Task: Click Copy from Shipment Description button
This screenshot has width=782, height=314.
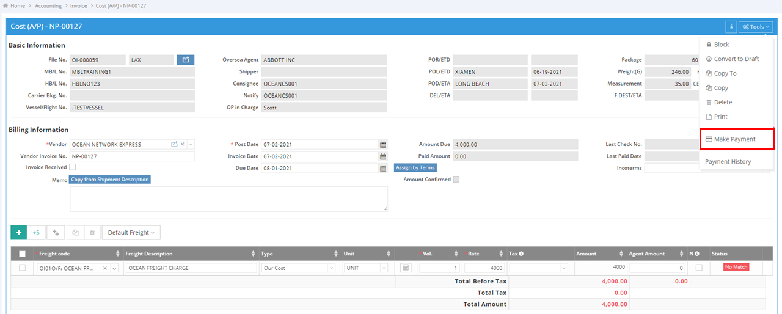Action: [x=110, y=180]
